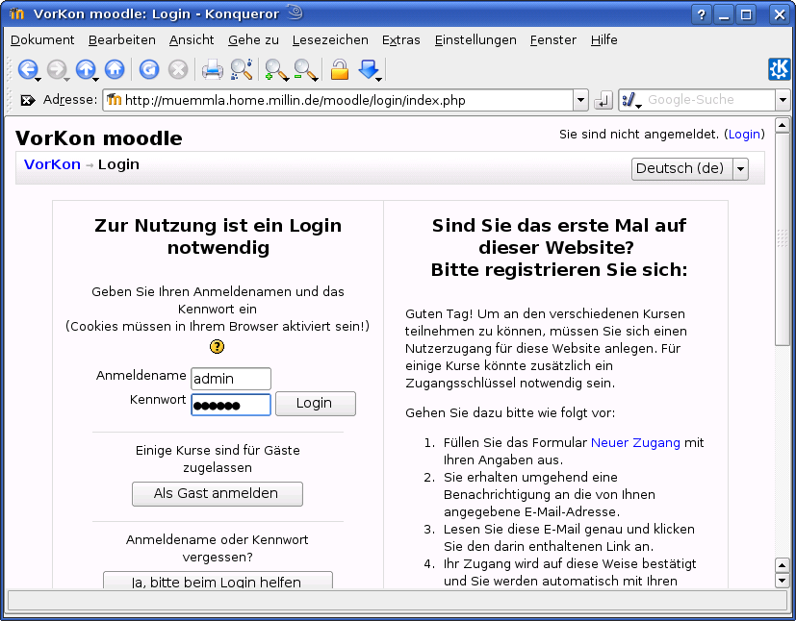Open the zoom in dropdown arrow
The height and width of the screenshot is (621, 796).
pos(286,79)
